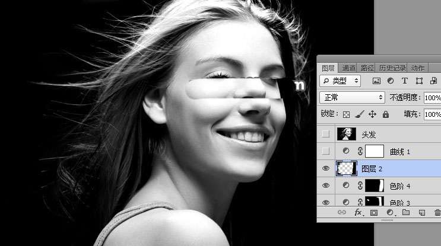441x246 pixels.
Task: Show the 头发 layer
Action: tap(325, 134)
